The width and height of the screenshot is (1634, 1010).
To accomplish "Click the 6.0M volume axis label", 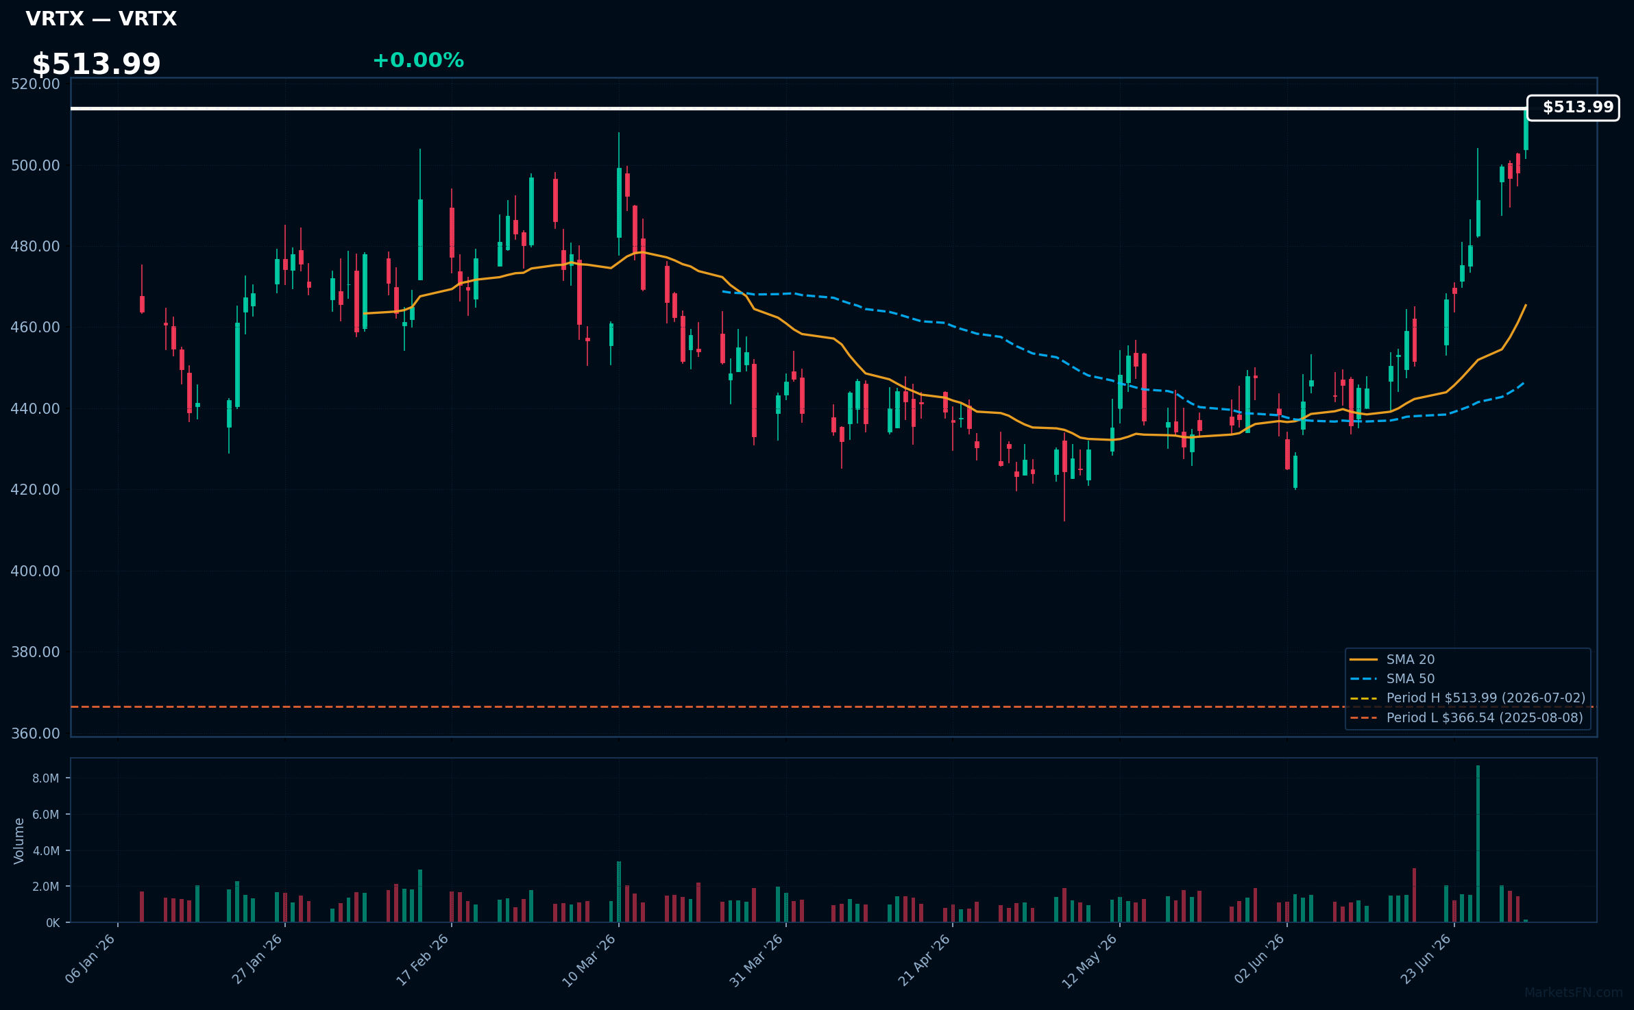I will tap(46, 815).
